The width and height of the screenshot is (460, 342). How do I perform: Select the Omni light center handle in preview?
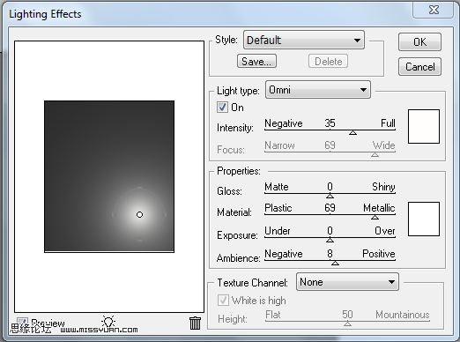(x=139, y=215)
